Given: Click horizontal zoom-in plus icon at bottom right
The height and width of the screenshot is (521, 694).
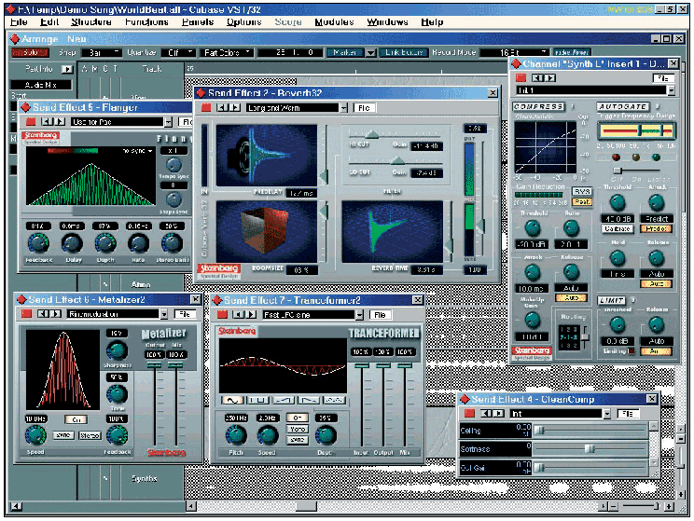Looking at the screenshot, I should click(x=670, y=506).
